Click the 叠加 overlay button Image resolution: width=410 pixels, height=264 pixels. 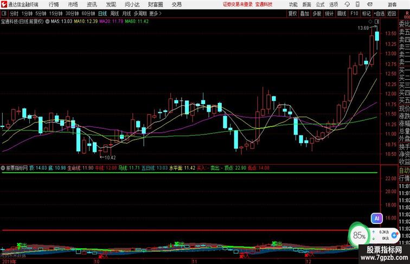click(304, 14)
